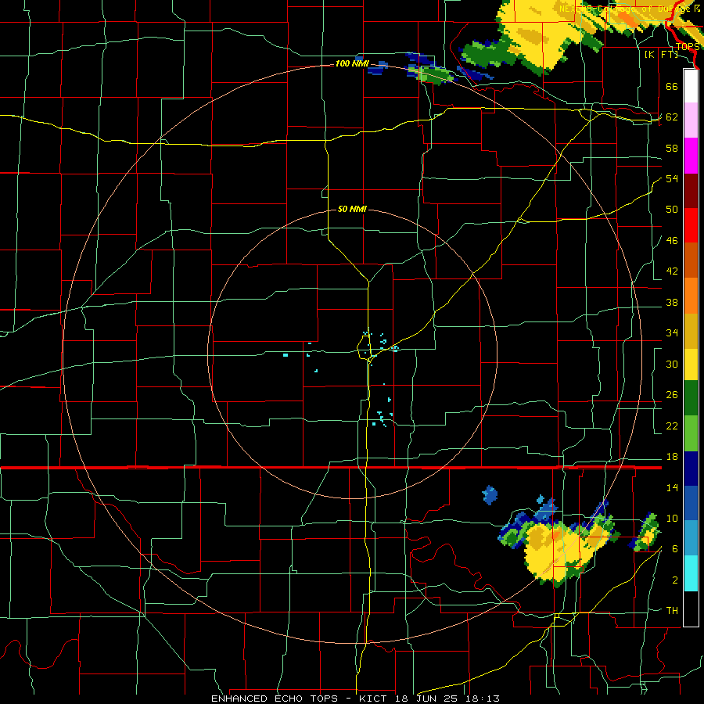Click legend value "66"

coord(672,86)
